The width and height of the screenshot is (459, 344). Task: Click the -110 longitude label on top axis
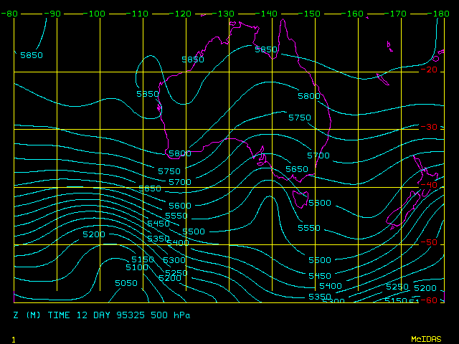140,14
